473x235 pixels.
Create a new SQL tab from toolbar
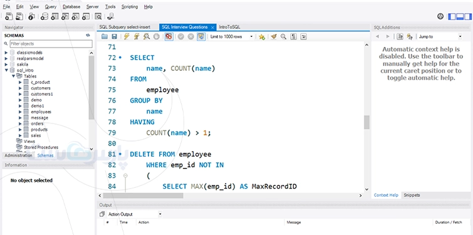point(9,16)
